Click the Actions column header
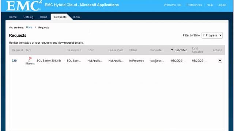The width and height of the screenshot is (234, 131). (x=217, y=50)
